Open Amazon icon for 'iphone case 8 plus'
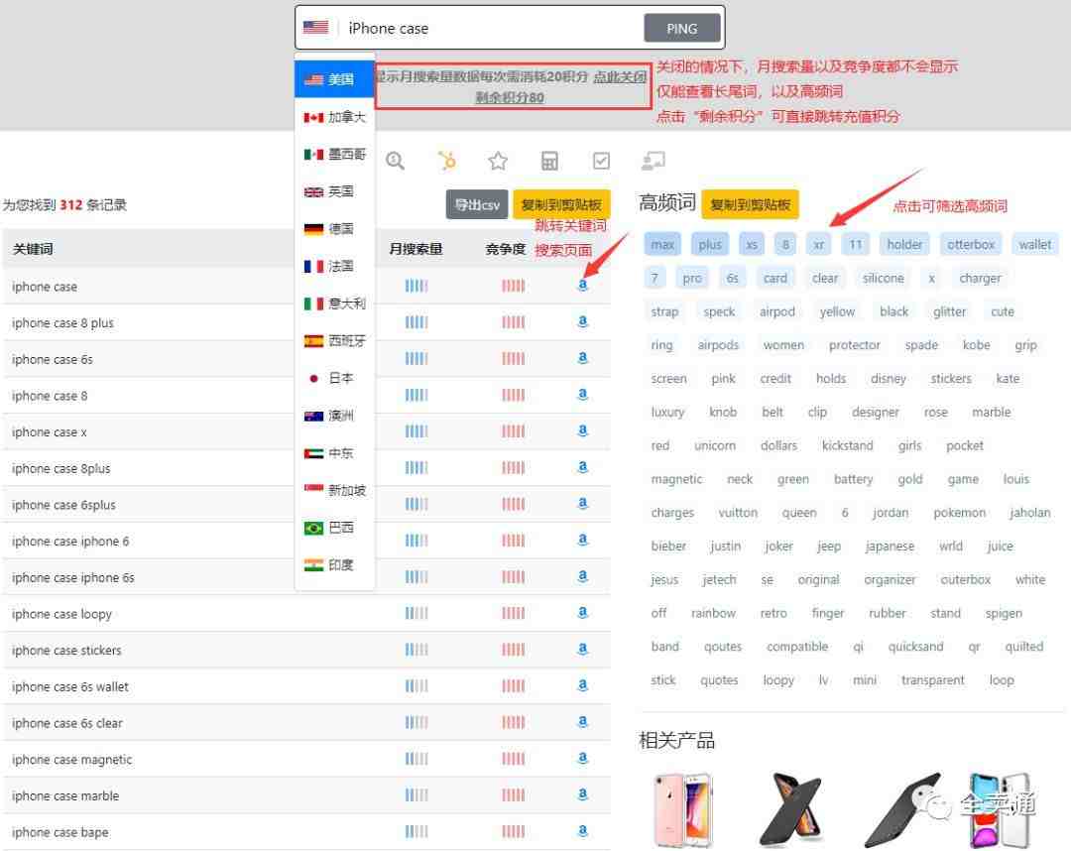Viewport: 1071px width, 851px height. [583, 321]
